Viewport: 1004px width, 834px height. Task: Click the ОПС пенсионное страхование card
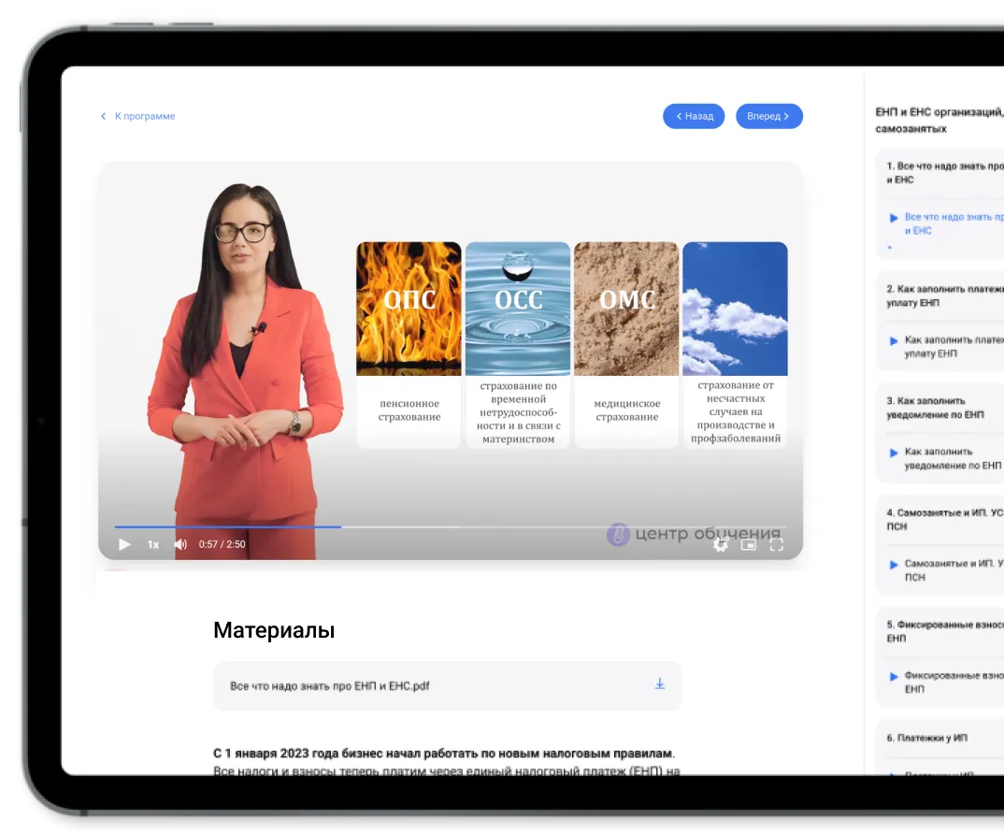tap(409, 344)
